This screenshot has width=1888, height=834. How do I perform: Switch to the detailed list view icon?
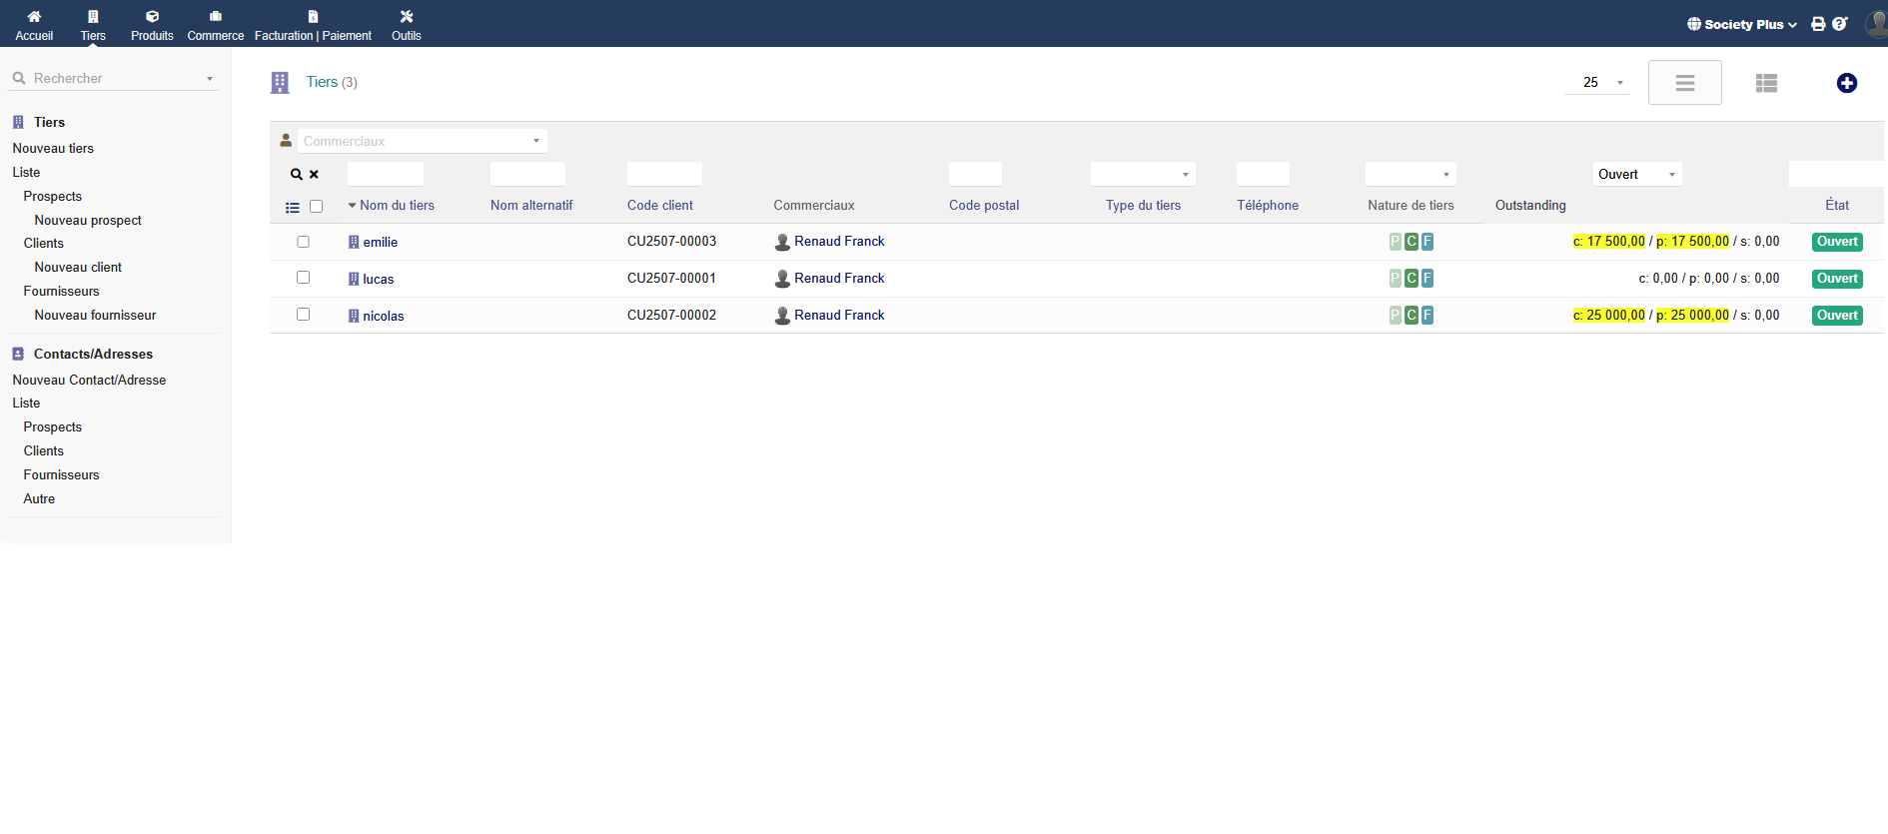tap(1766, 83)
